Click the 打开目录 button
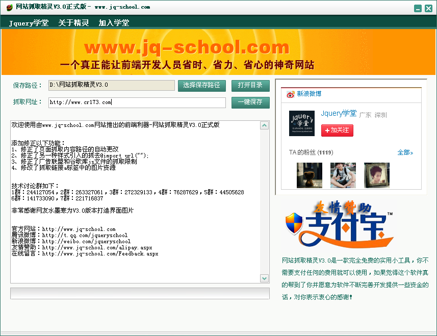This screenshot has width=437, height=336. pyautogui.click(x=250, y=86)
